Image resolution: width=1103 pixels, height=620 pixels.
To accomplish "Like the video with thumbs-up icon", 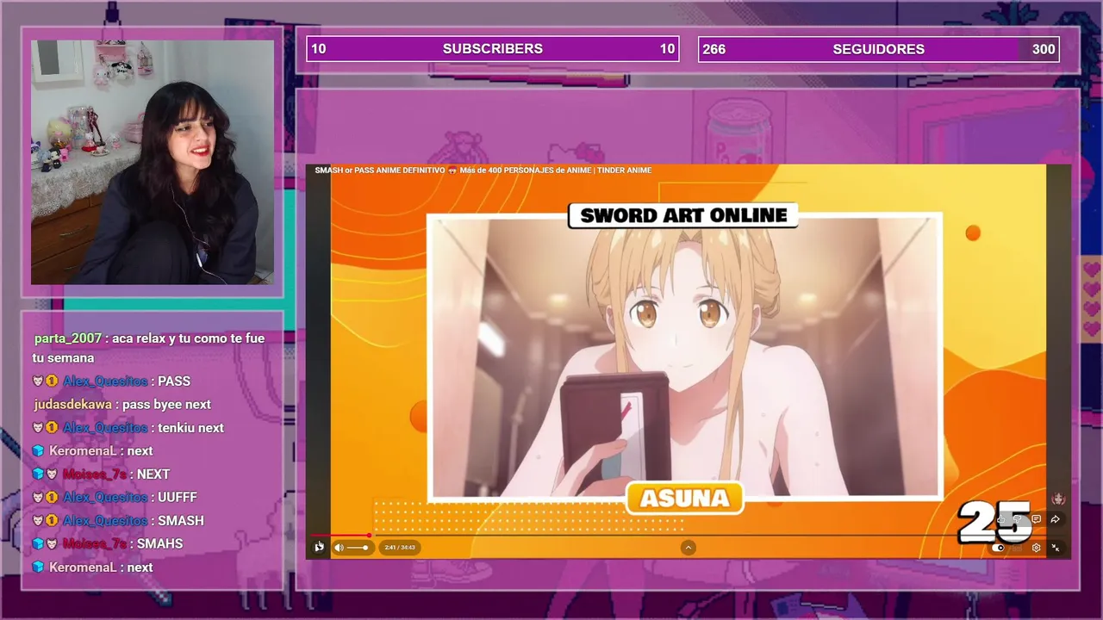I will 1000,519.
